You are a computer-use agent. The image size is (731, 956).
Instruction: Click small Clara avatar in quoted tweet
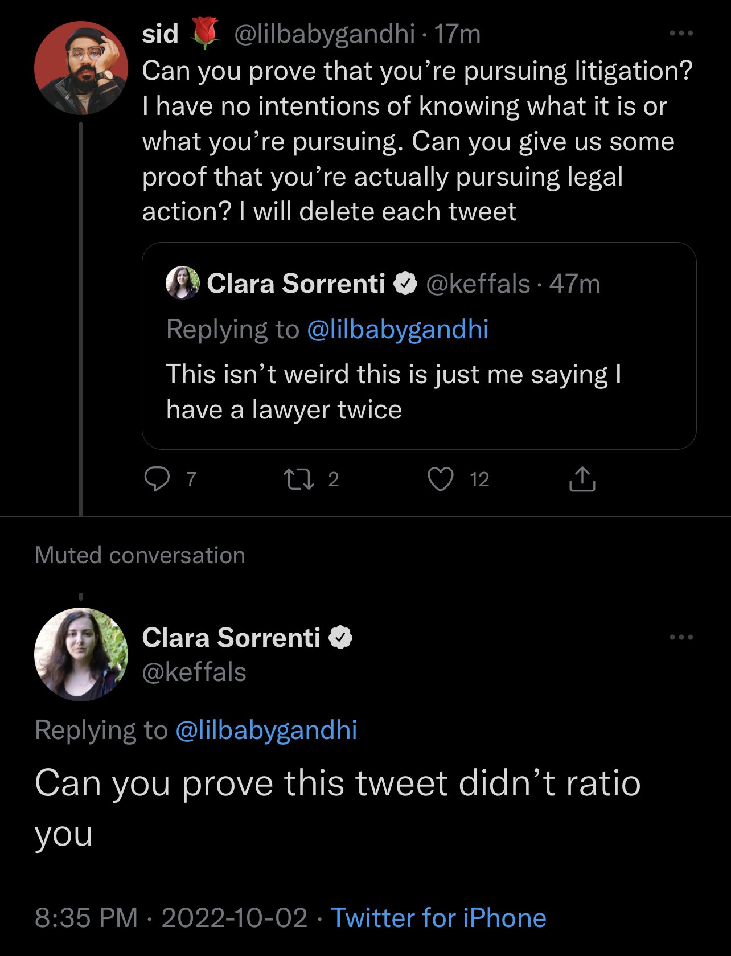pos(183,282)
